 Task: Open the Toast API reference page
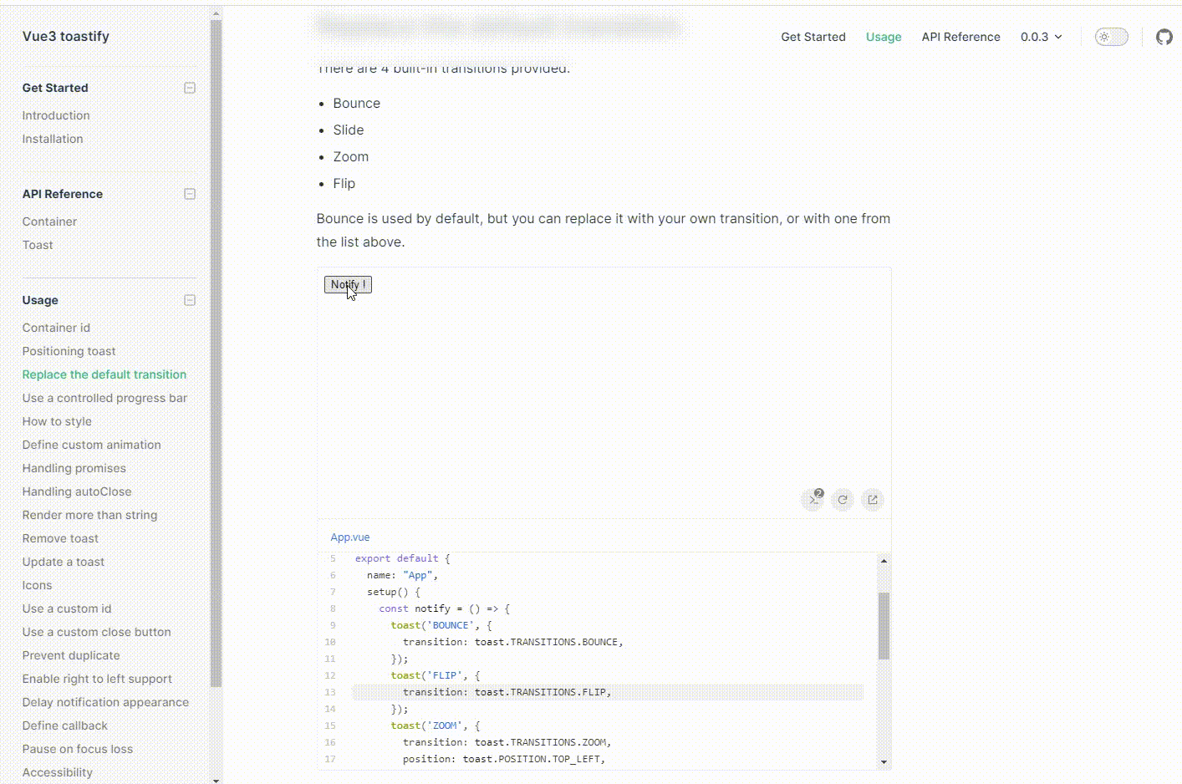(x=38, y=244)
